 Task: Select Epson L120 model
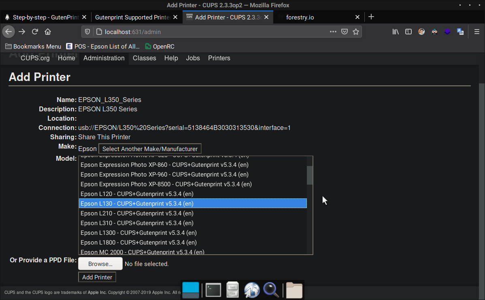click(x=193, y=194)
